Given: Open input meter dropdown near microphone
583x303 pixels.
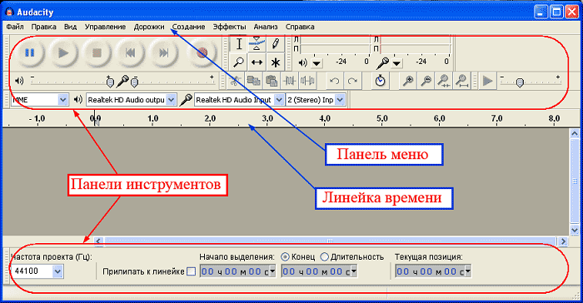Looking at the screenshot, I should coord(396,63).
